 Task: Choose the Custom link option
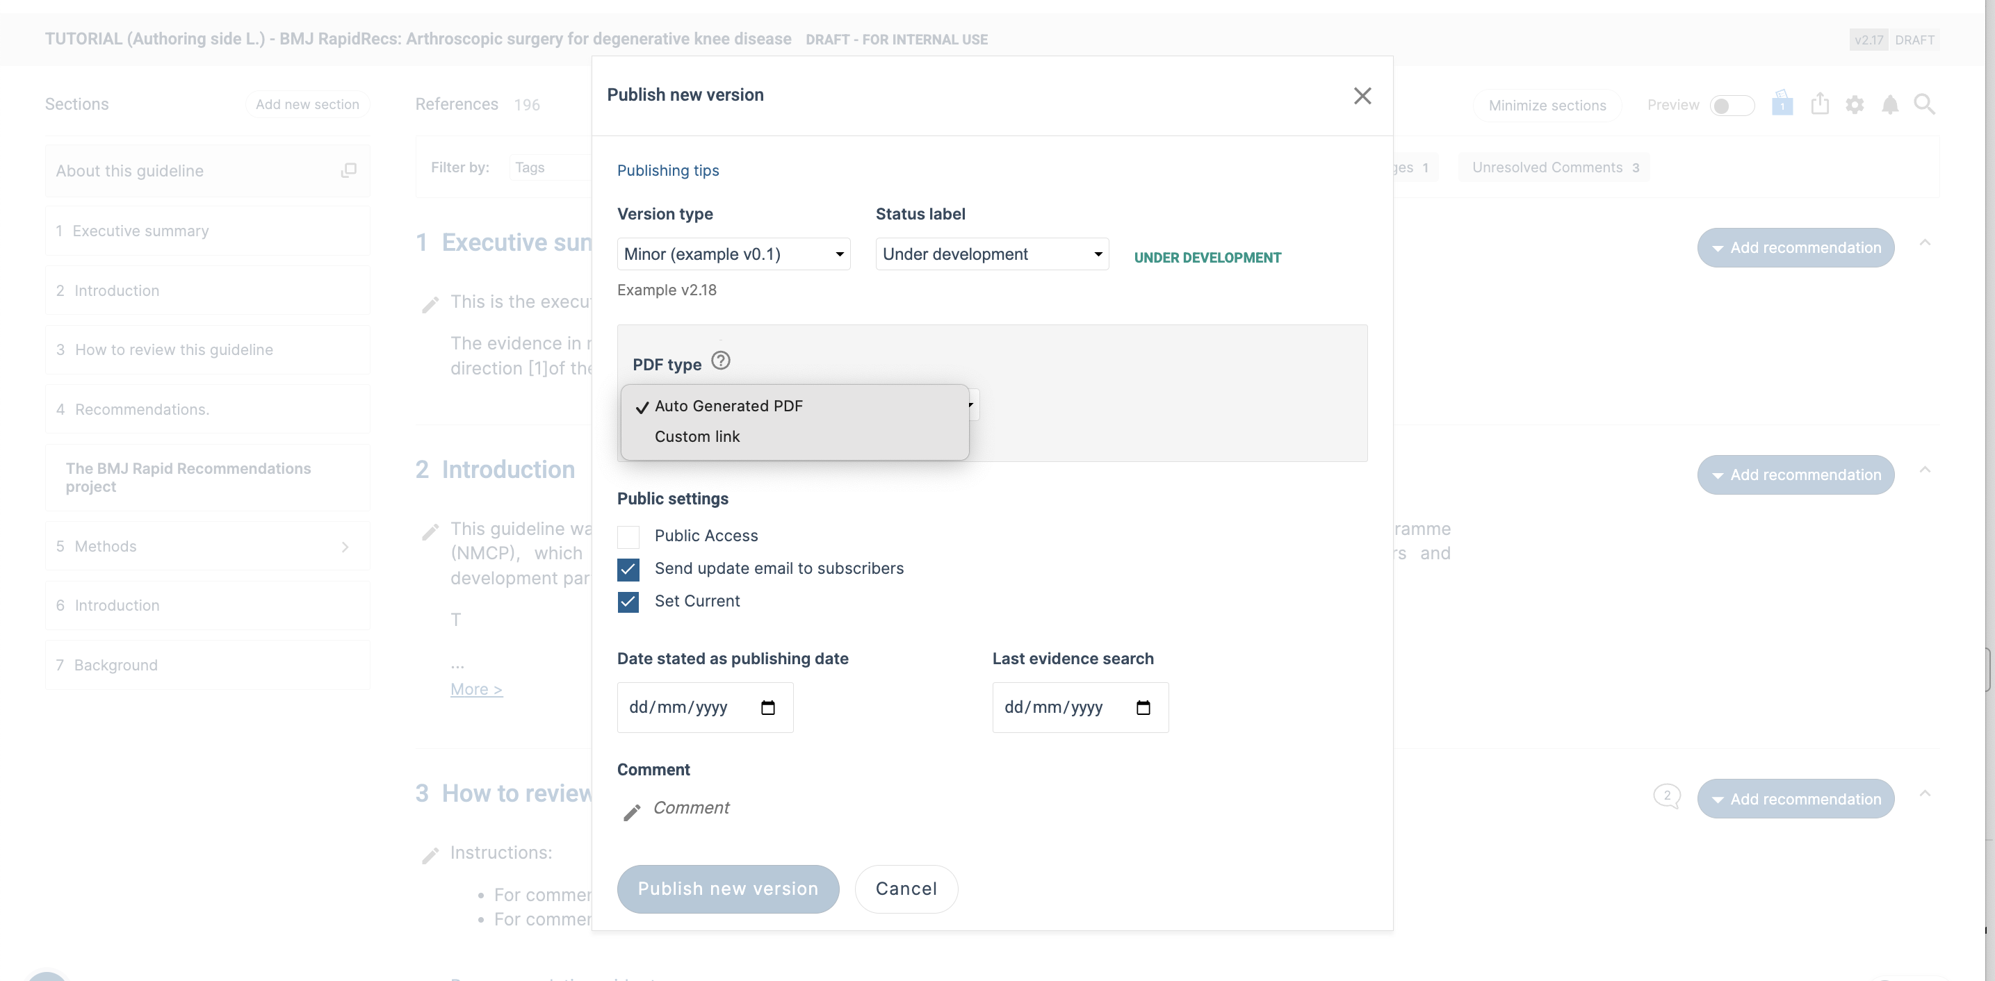pos(795,437)
